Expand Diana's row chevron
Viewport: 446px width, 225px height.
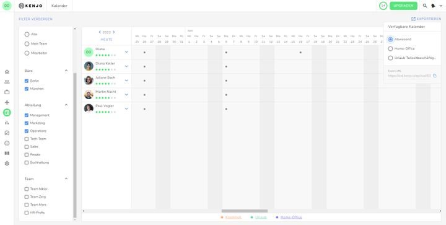click(126, 52)
